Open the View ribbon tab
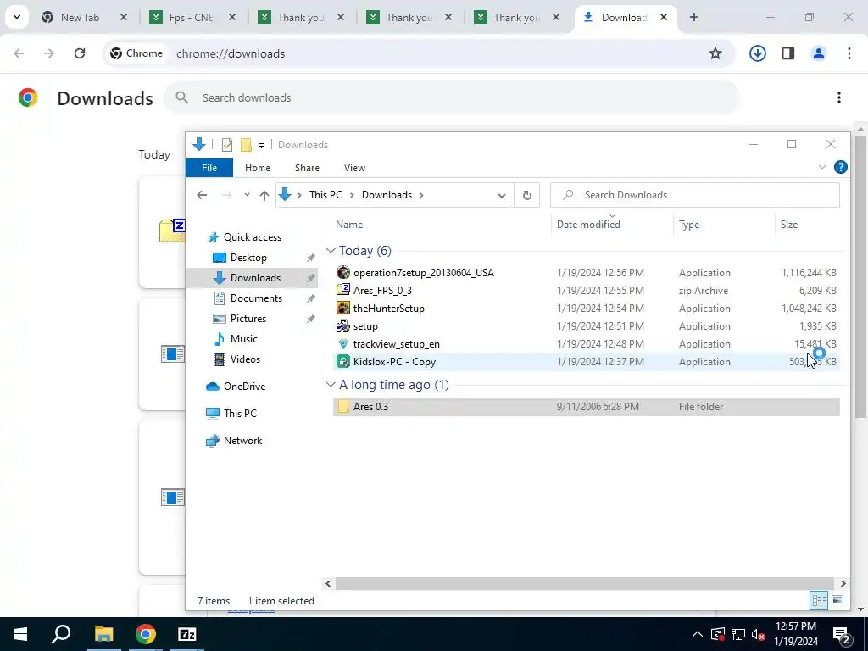 coord(354,168)
